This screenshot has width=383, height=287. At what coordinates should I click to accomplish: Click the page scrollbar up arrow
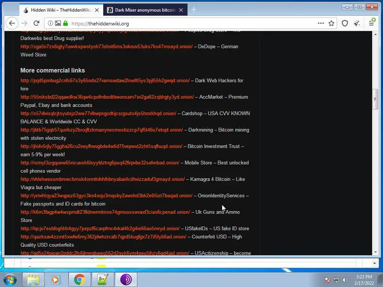(x=375, y=34)
